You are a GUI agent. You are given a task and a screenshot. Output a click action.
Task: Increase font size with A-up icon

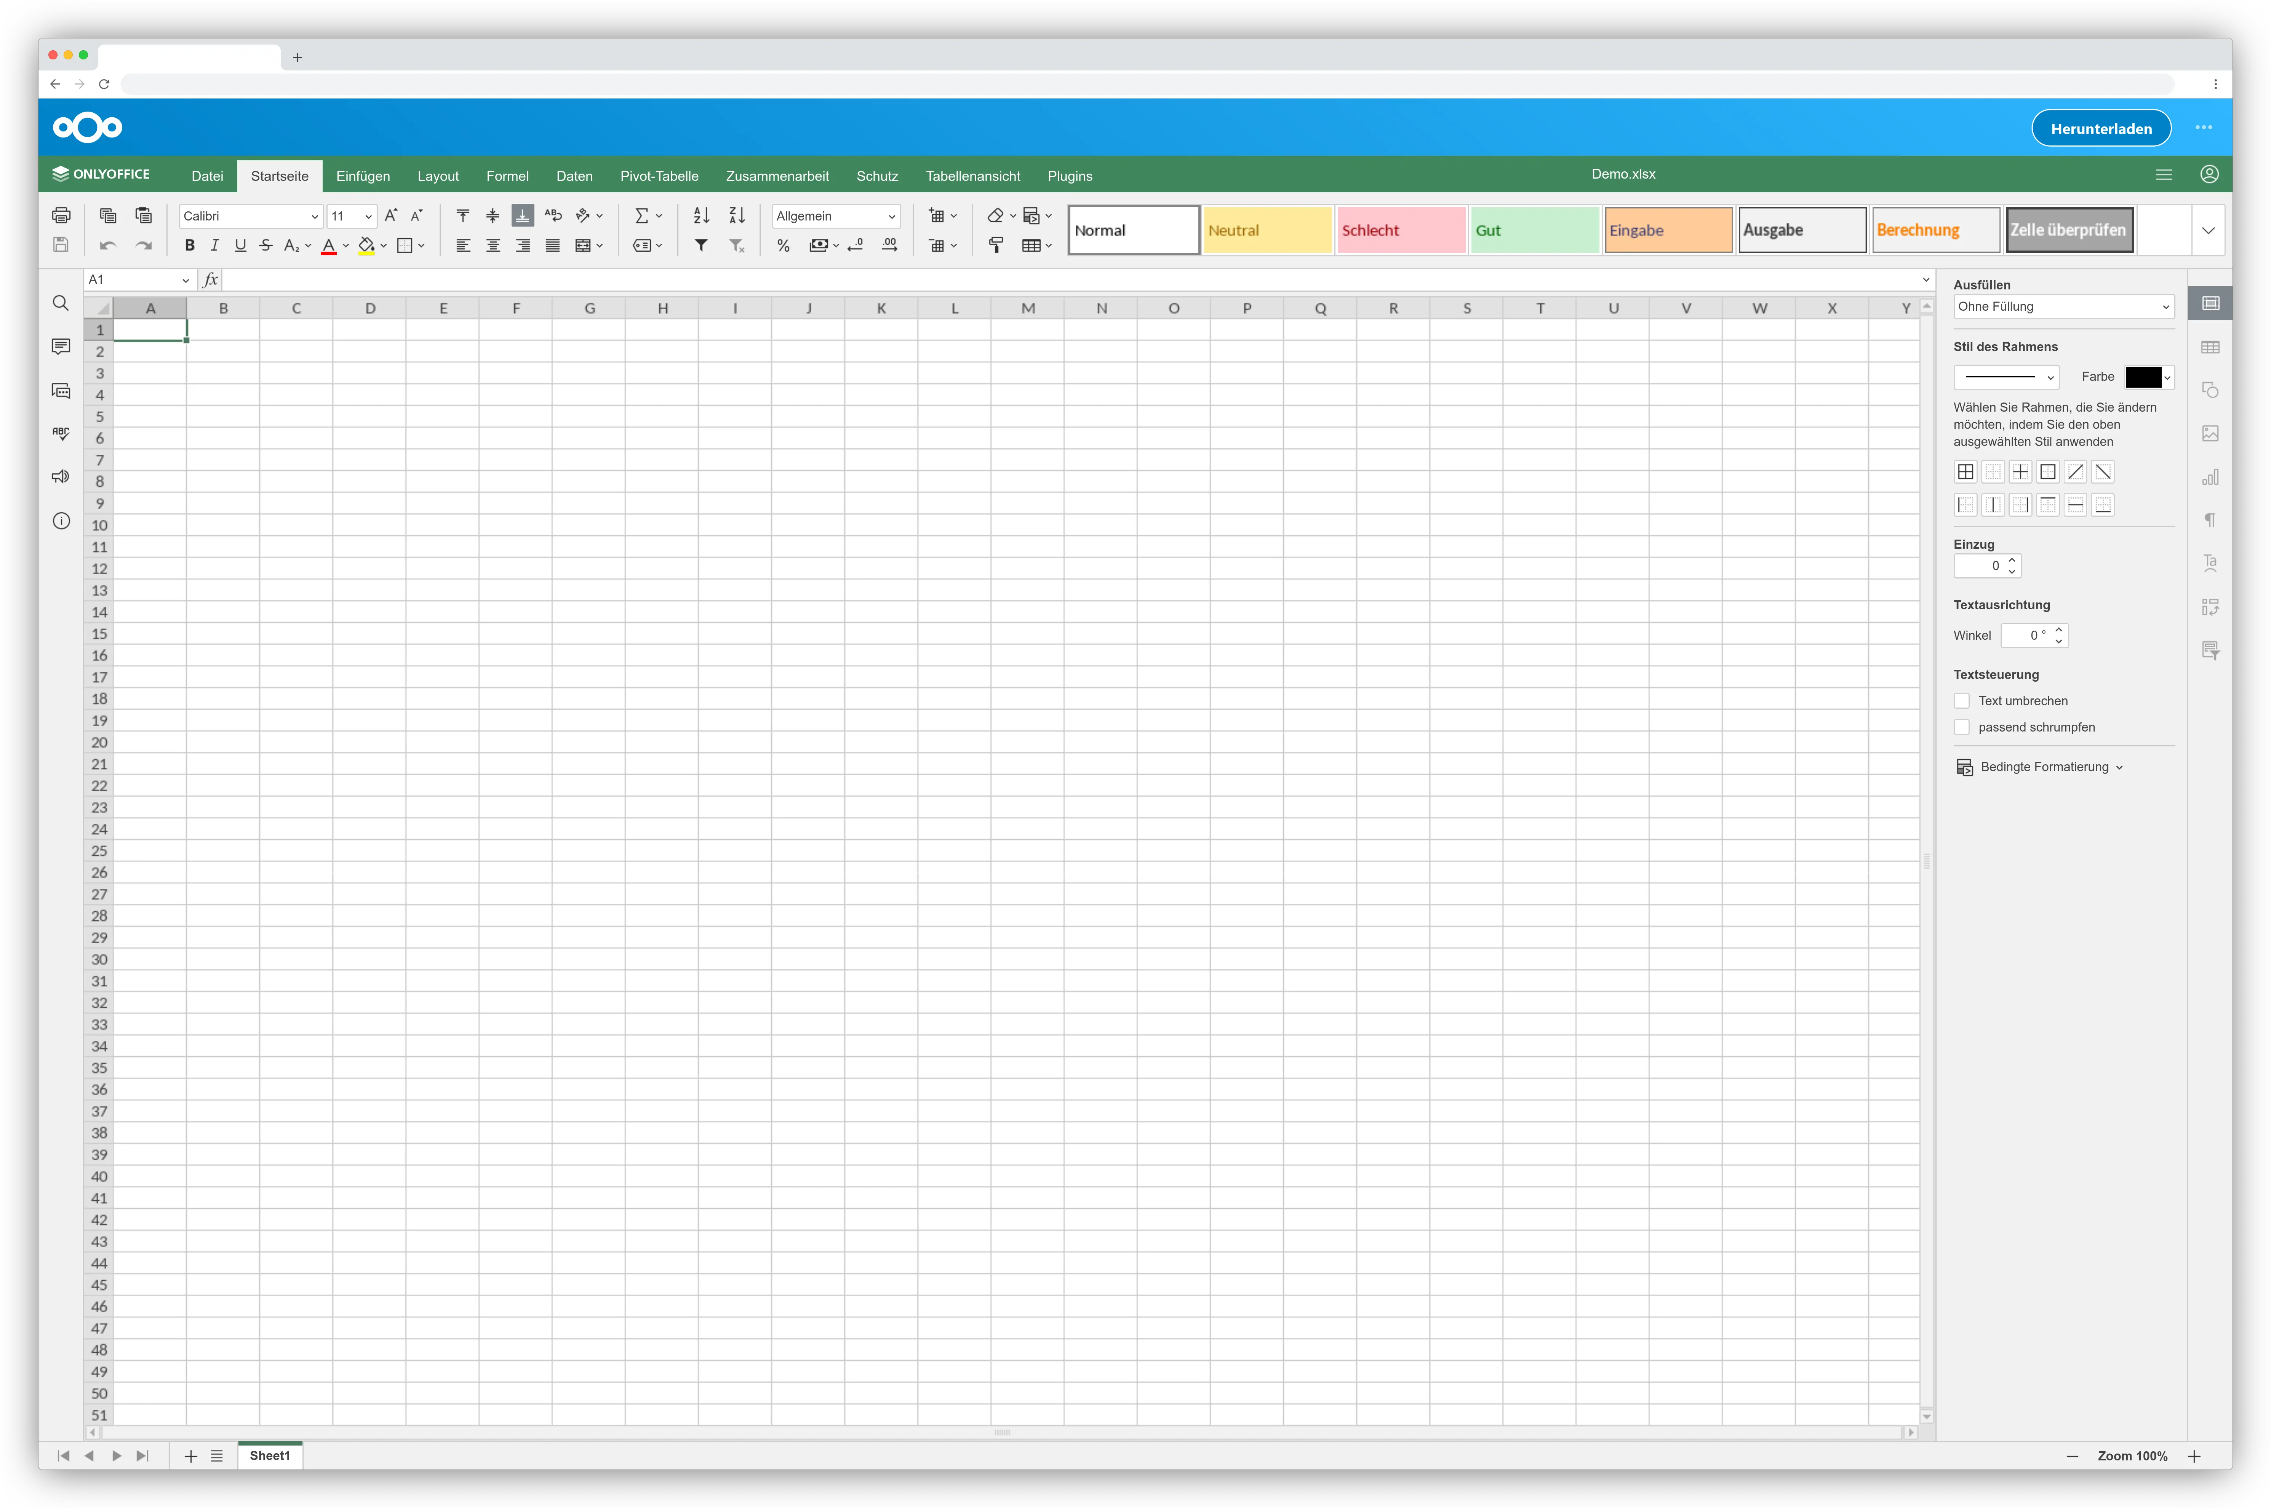[390, 216]
